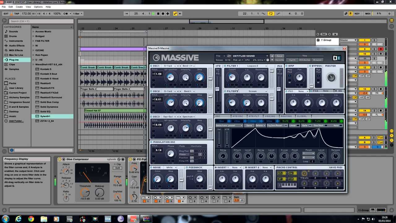Solo track 9 in mixer
Image resolution: width=396 pixels, height=223 pixels.
pos(374,49)
